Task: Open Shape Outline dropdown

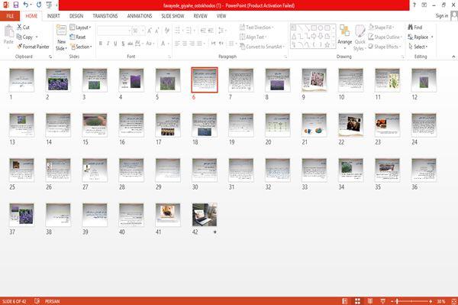Action: click(385, 37)
